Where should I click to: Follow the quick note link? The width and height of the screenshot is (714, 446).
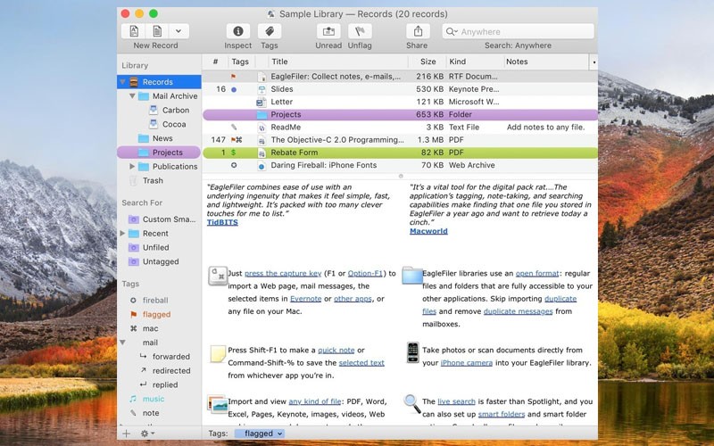336,351
